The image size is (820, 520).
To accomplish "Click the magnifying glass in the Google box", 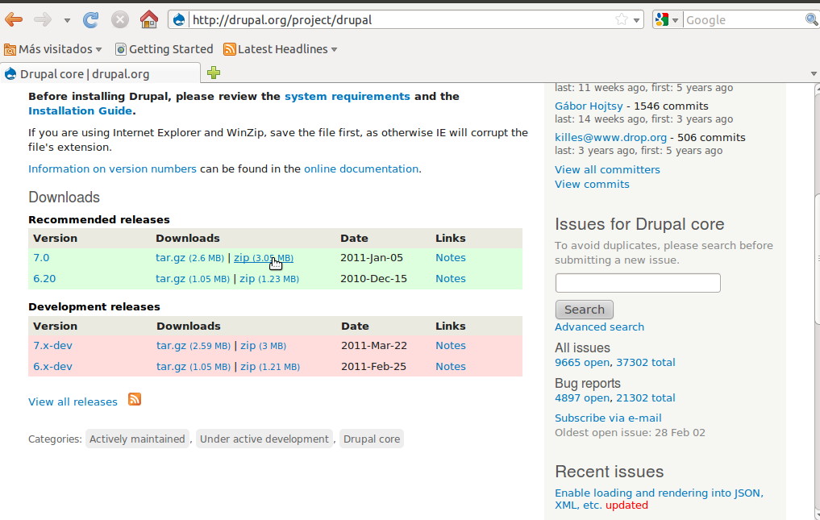I will 811,19.
